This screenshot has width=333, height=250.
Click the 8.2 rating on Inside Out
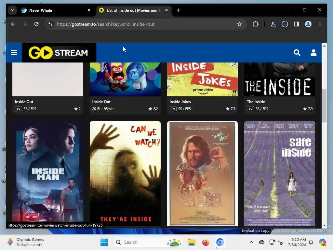(153, 109)
